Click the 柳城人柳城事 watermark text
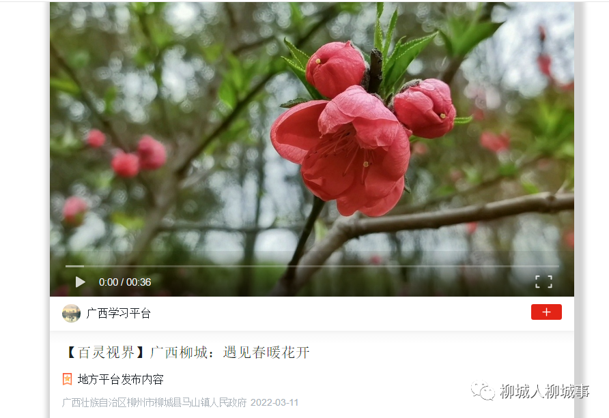The image size is (609, 418). pos(545,391)
